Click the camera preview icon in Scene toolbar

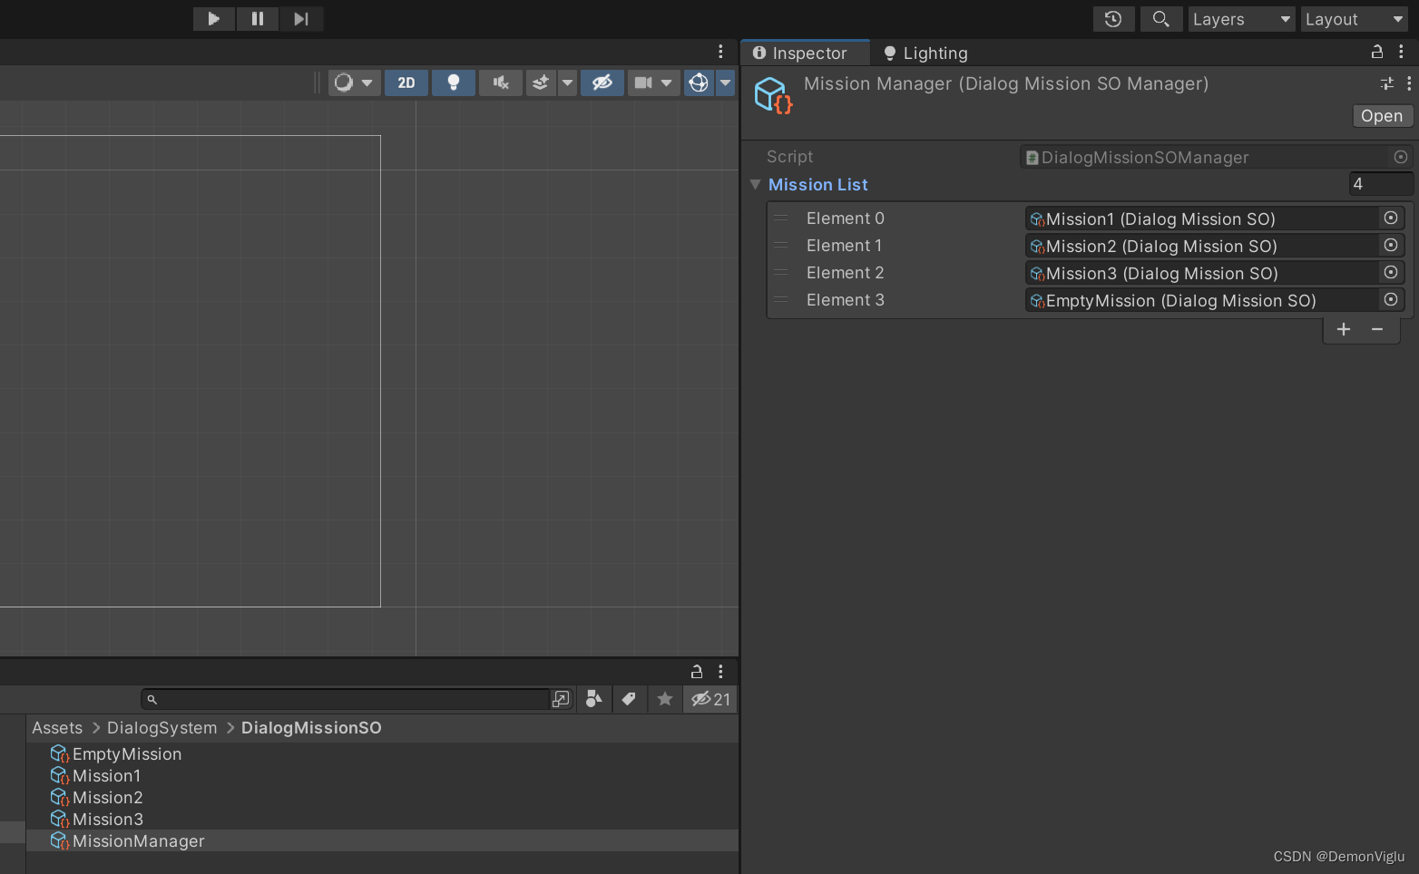click(645, 83)
